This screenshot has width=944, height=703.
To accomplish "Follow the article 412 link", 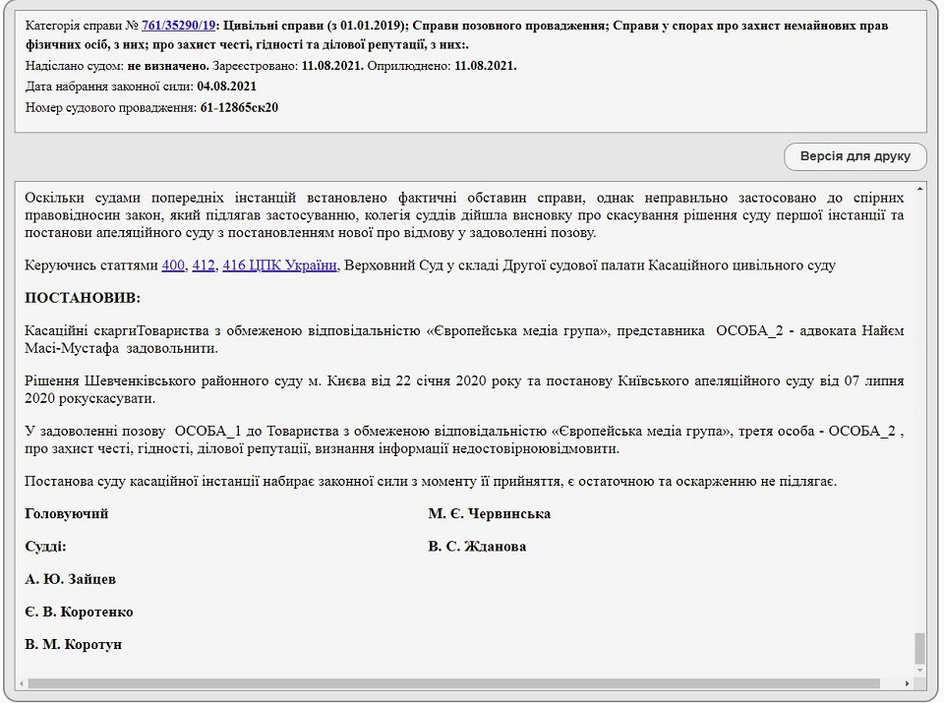I will 204,264.
